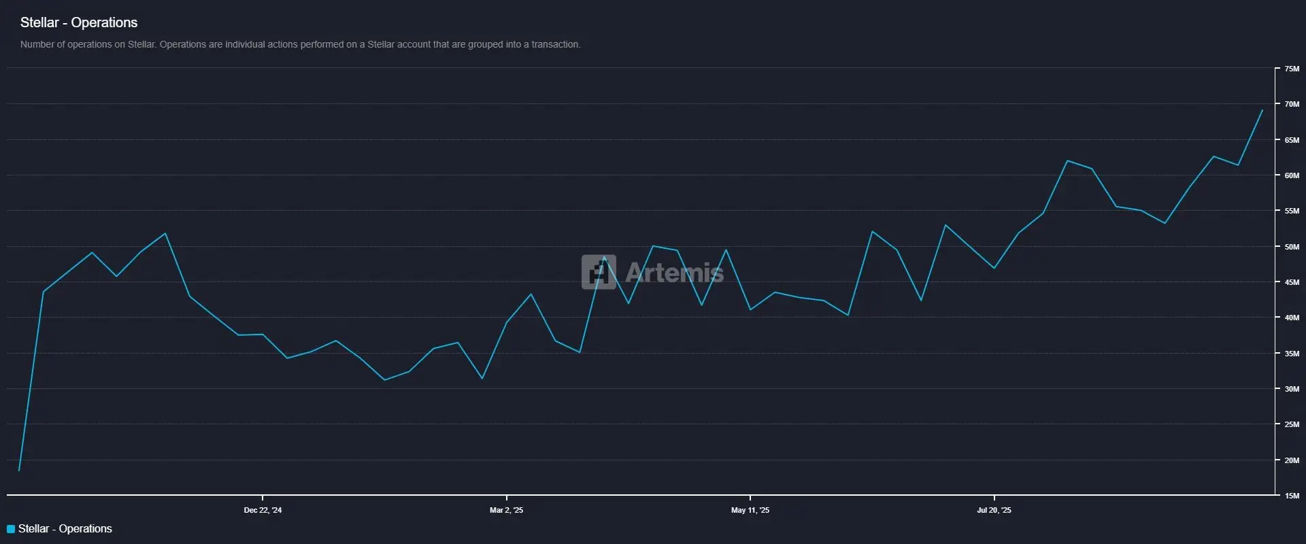Click the line's final peak data point
Image resolution: width=1306 pixels, height=544 pixels.
click(1262, 110)
